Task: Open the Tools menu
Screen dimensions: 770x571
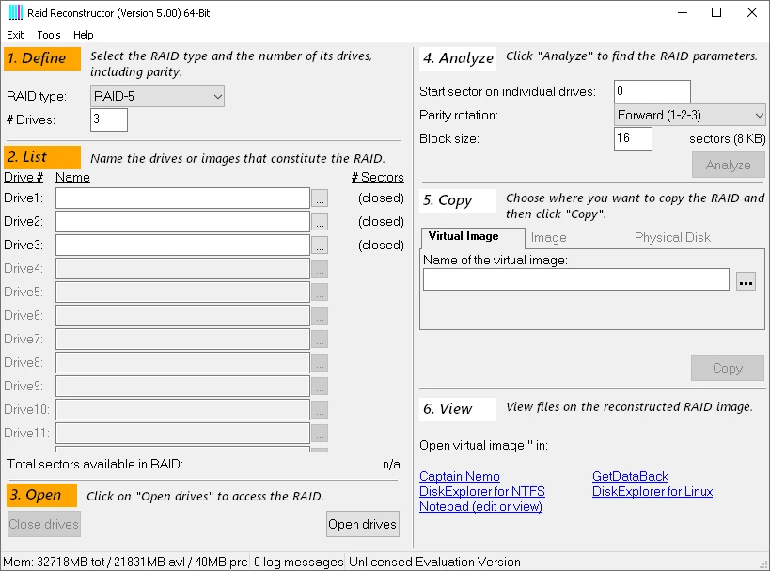Action: click(49, 35)
